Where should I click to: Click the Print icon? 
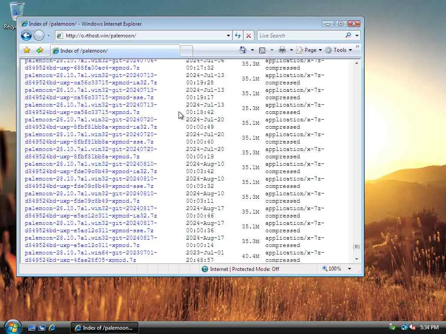pos(282,50)
